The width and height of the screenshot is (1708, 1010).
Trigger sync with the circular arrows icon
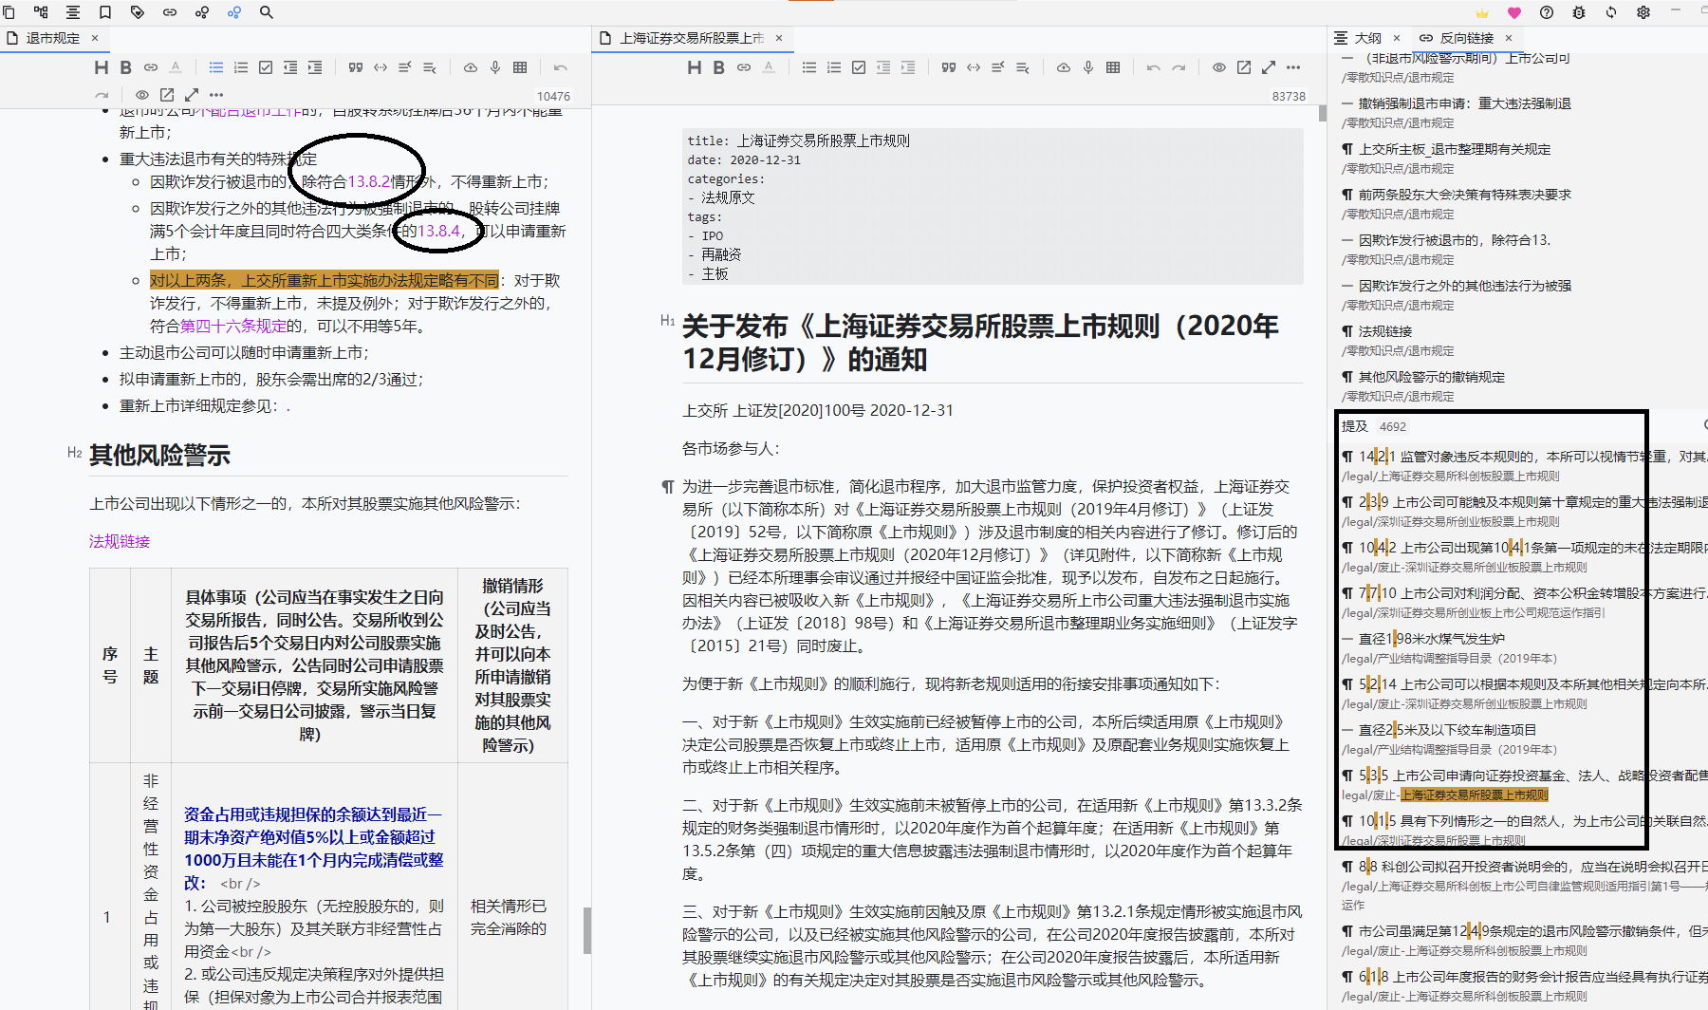point(1610,12)
